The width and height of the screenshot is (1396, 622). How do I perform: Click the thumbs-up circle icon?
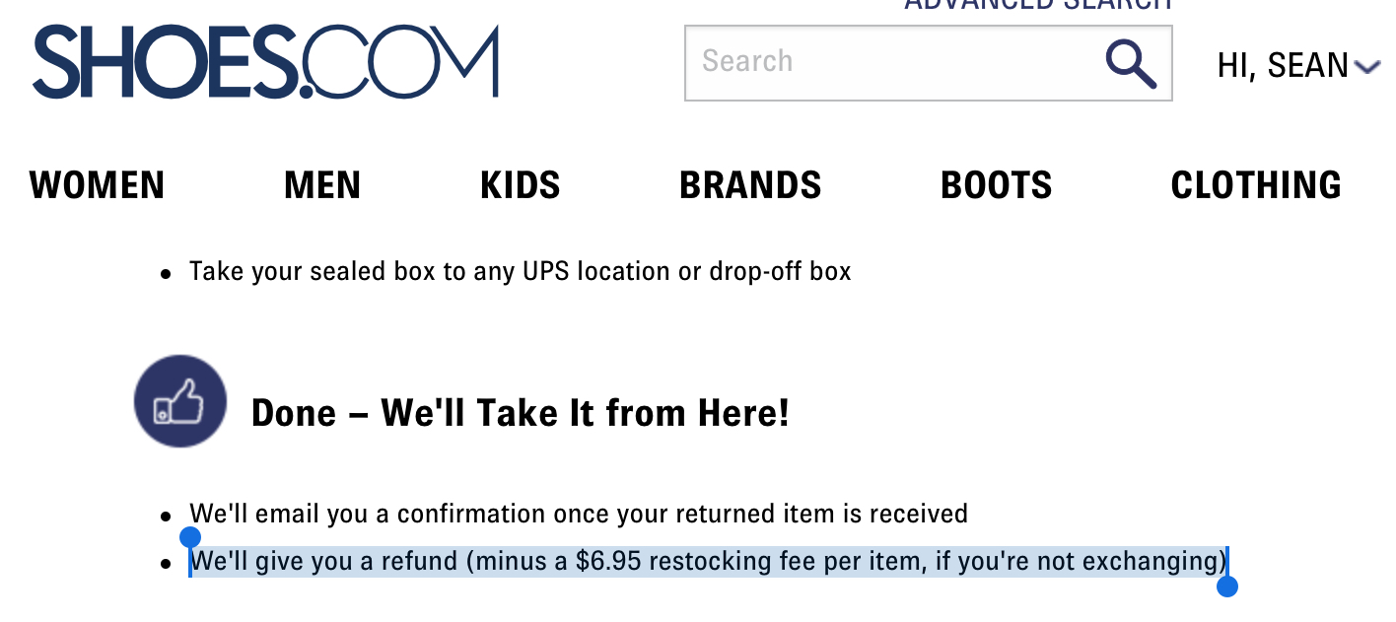180,402
